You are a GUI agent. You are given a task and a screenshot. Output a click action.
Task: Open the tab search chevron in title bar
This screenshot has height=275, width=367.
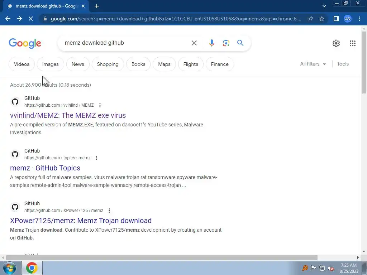tap(324, 6)
